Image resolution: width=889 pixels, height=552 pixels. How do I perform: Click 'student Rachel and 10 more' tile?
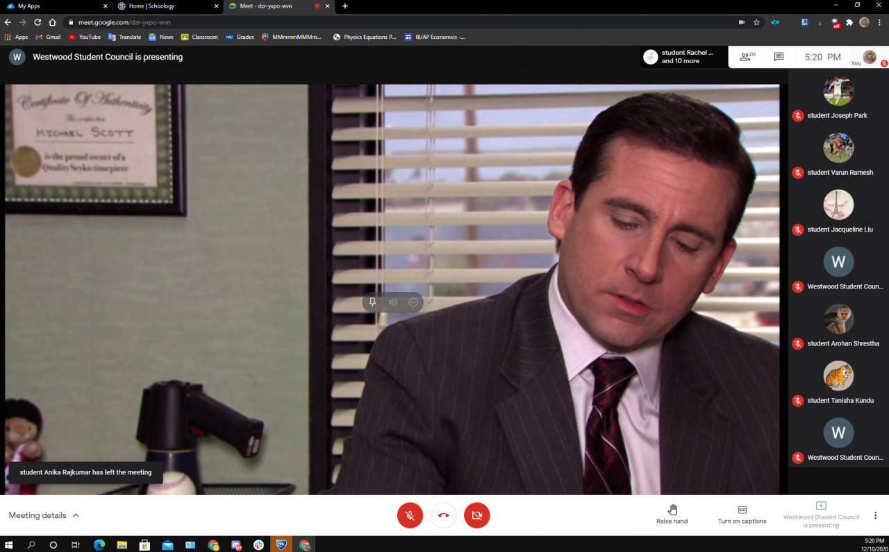point(683,57)
